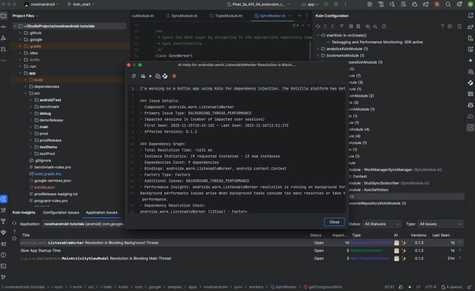Refresh the Koin Configuration tree
This screenshot has height=291, width=475.
318,26
